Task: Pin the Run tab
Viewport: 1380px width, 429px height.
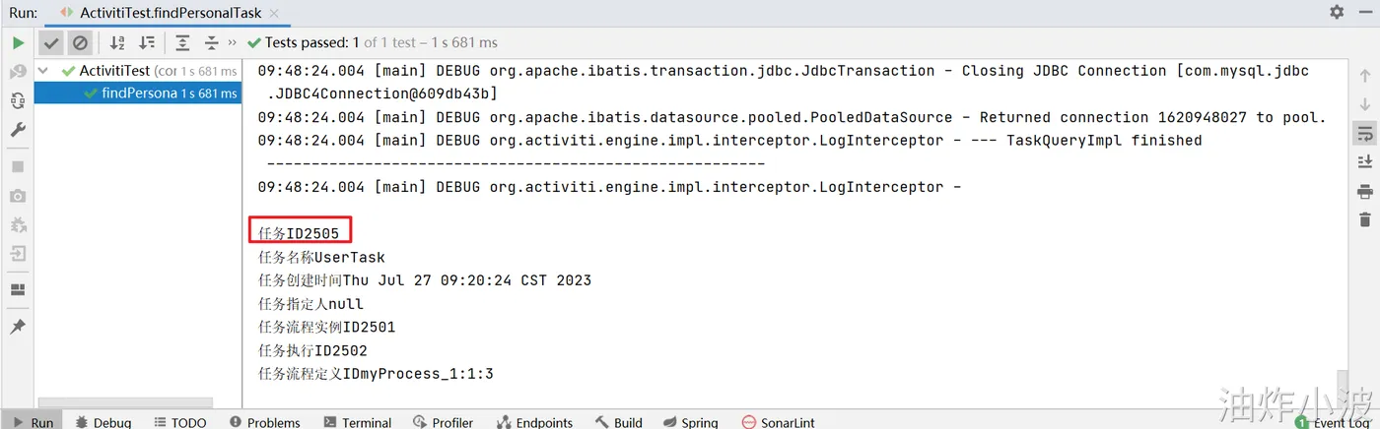Action: point(18,327)
